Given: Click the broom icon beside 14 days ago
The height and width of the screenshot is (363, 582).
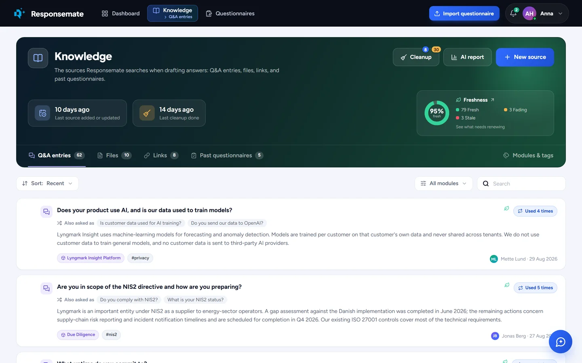Looking at the screenshot, I should tap(147, 113).
